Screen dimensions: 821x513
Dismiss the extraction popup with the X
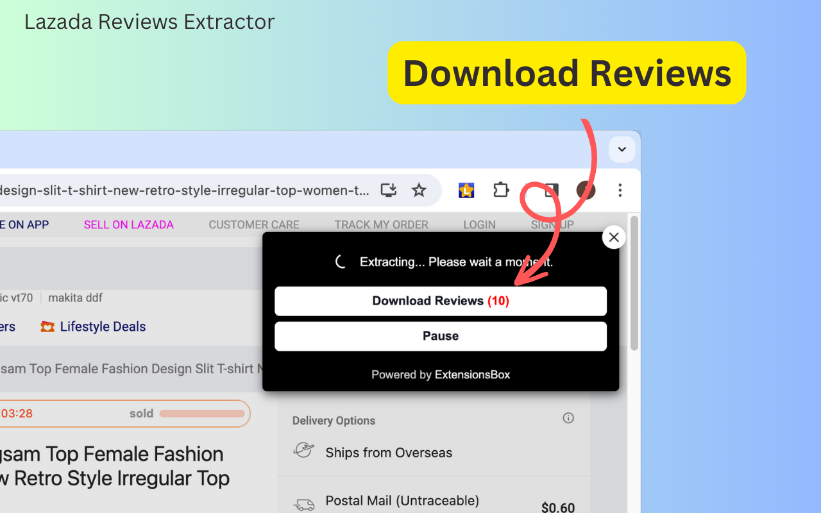613,237
